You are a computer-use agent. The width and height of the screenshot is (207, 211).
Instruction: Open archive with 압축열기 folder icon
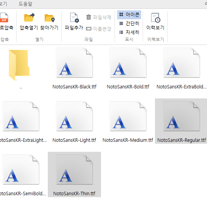click(x=29, y=18)
